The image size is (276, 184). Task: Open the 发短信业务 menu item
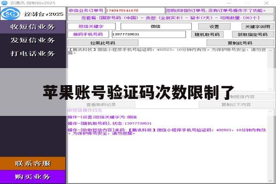click(x=33, y=40)
